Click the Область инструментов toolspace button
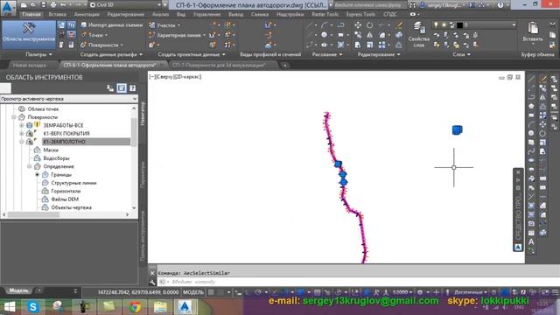This screenshot has height=315, width=560. [x=29, y=34]
